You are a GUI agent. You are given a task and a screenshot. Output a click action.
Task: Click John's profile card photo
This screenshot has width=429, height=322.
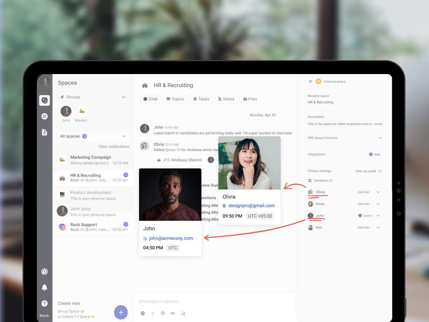[170, 195]
